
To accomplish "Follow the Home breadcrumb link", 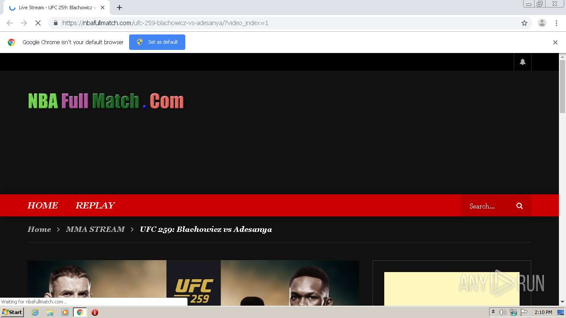I will click(x=39, y=229).
